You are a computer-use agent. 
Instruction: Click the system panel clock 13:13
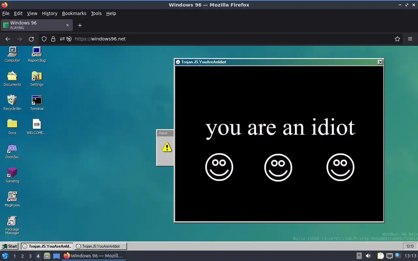point(410,256)
